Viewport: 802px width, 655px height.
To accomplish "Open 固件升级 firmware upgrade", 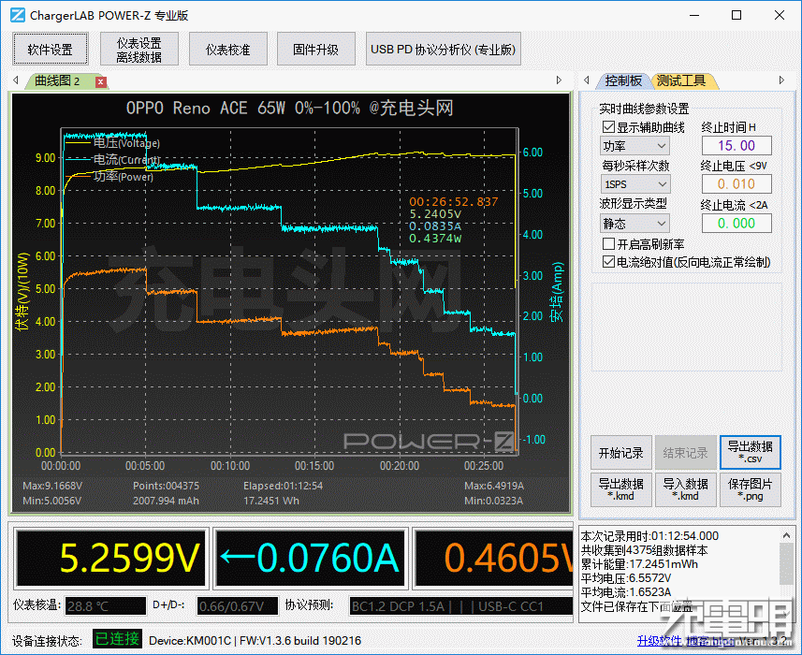I will [316, 49].
